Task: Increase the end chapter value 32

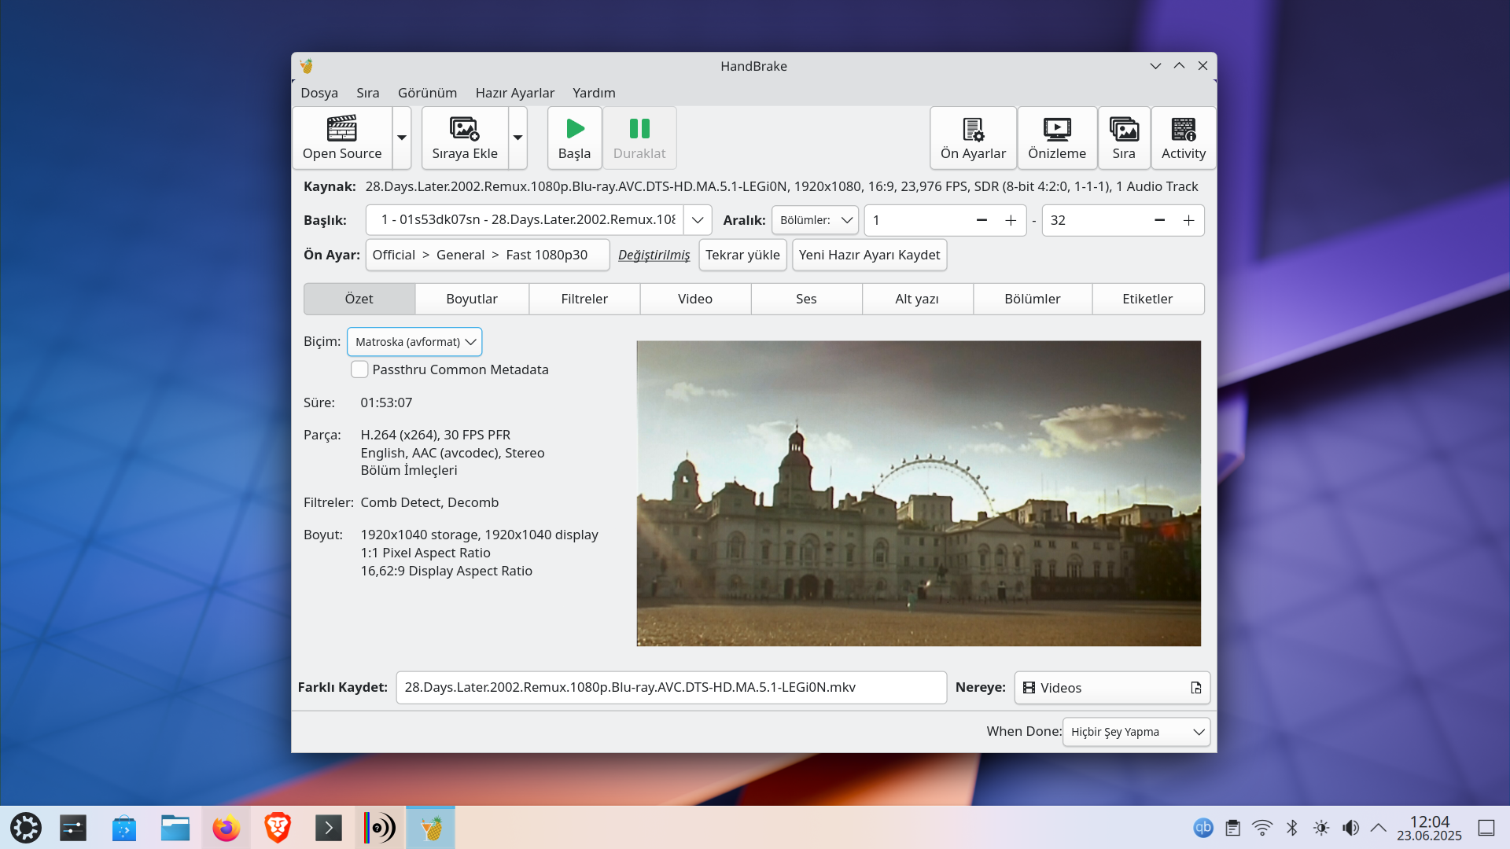Action: [1188, 220]
